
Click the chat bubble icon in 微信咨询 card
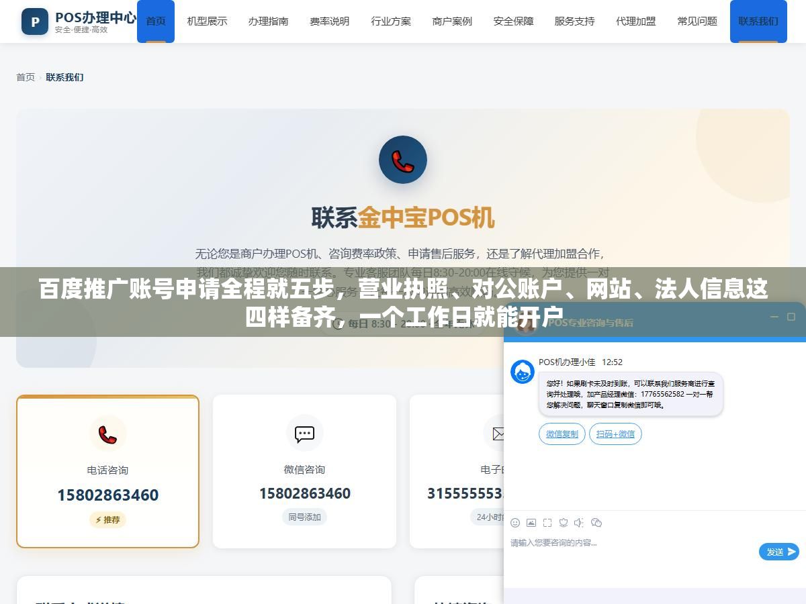point(305,433)
